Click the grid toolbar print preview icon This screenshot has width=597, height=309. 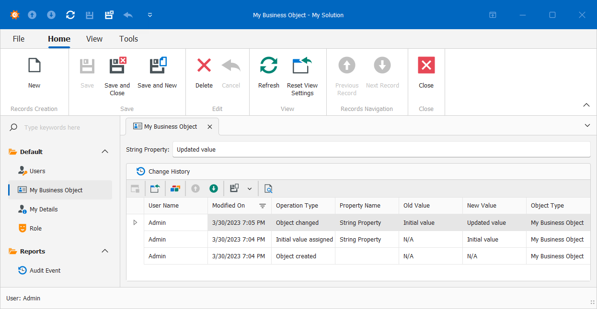pyautogui.click(x=268, y=188)
